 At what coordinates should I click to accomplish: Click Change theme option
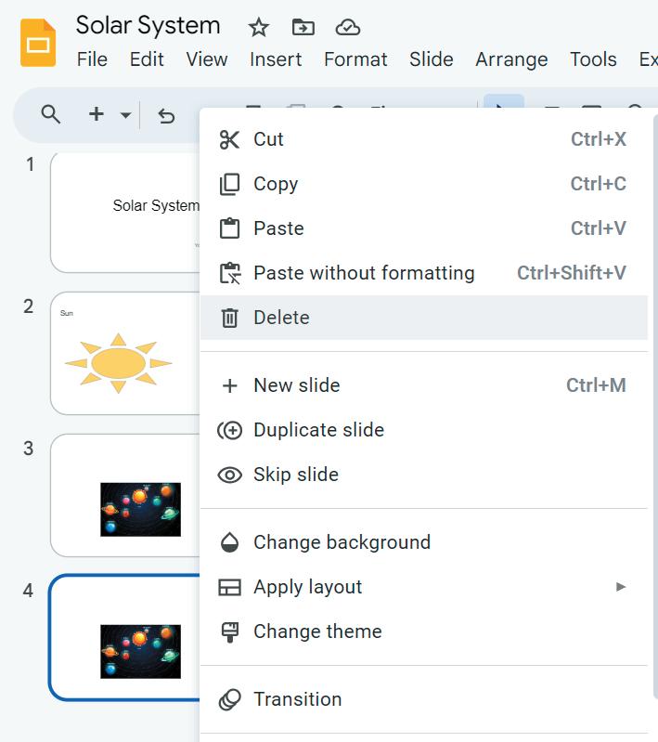(x=317, y=631)
